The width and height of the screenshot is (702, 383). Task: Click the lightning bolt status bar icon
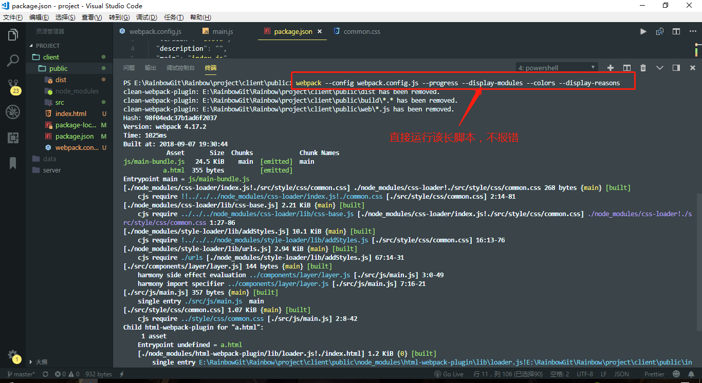point(122,374)
